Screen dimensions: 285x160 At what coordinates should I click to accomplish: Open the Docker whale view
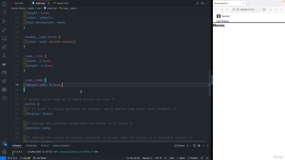[x=4, y=64]
